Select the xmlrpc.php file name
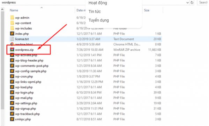Image resolution: width=209 pixels, height=126 pixels. pos(23,119)
